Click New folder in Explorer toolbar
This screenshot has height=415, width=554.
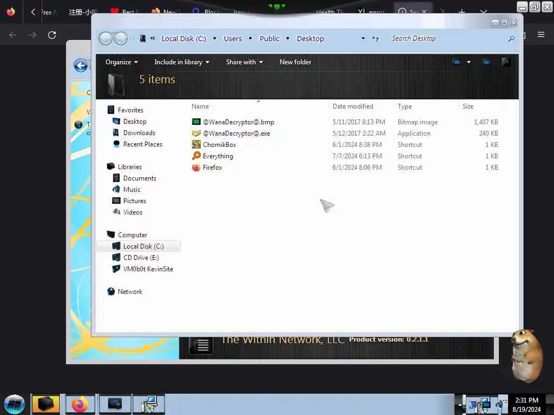295,62
